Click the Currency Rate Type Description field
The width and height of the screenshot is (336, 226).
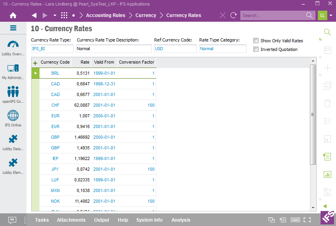point(114,49)
